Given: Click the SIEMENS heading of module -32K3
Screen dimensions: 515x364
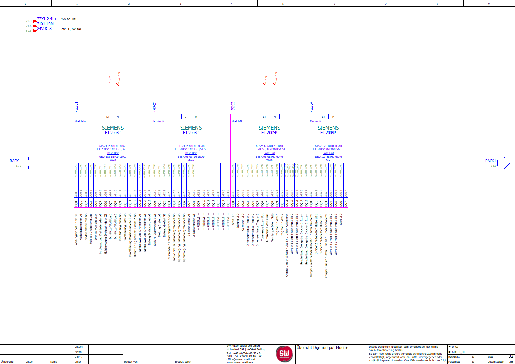Looking at the screenshot, I should [x=270, y=128].
